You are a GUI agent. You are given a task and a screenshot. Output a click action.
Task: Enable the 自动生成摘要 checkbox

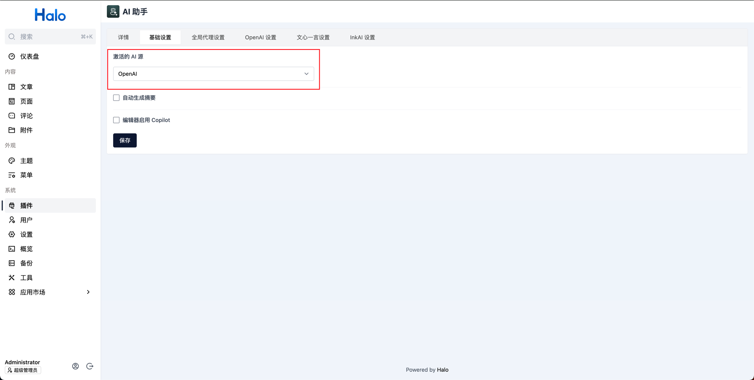(x=116, y=98)
